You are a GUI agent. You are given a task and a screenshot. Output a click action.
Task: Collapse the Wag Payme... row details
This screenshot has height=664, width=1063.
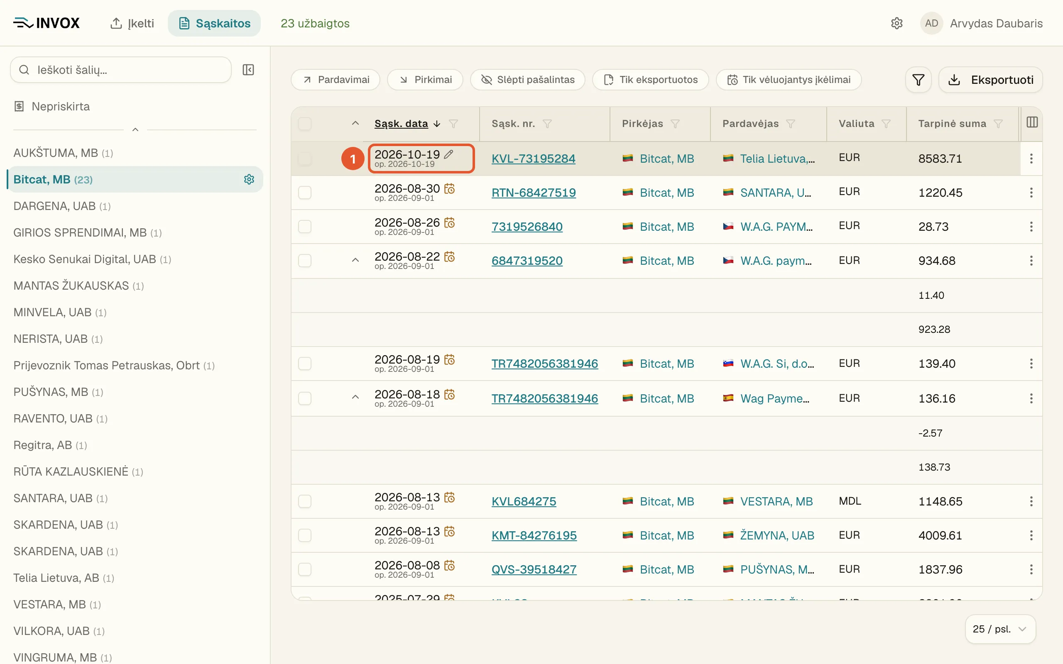click(355, 397)
